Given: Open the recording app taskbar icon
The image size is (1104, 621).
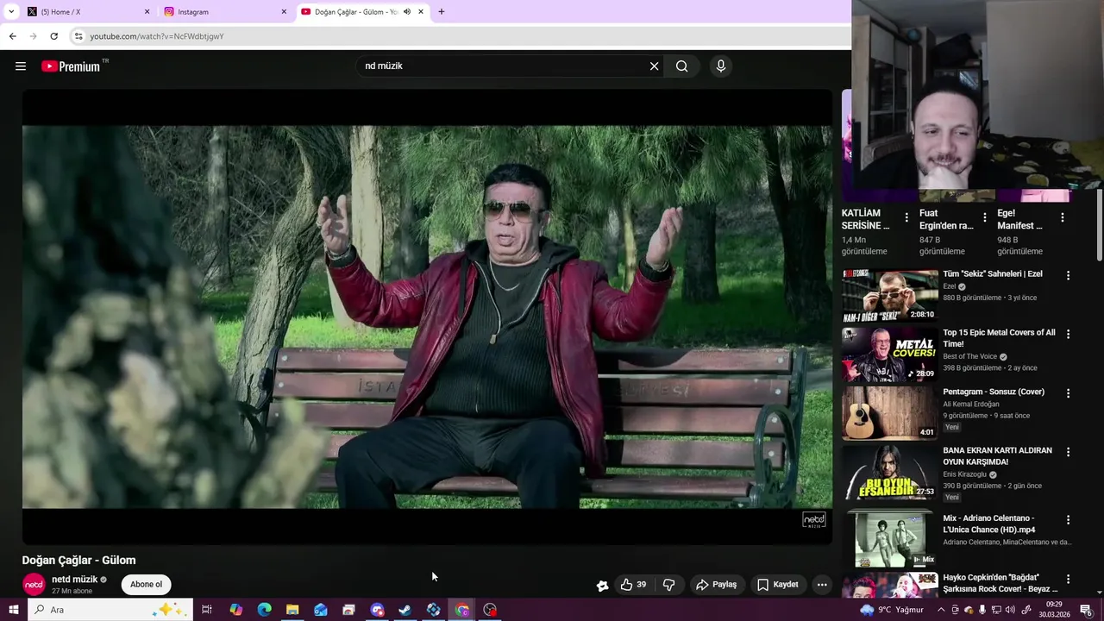Looking at the screenshot, I should (490, 610).
